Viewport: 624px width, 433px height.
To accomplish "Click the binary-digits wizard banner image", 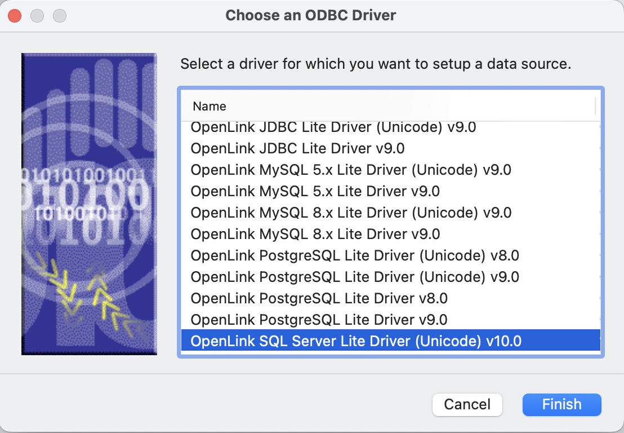I will coord(89,204).
